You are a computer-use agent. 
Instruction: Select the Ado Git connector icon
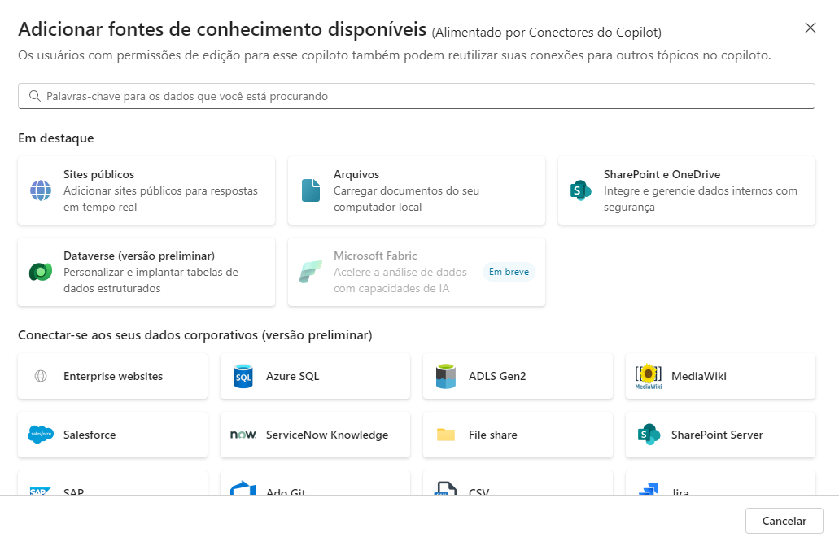(243, 489)
